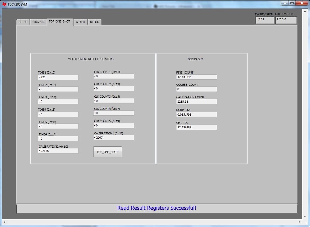Click the MEASUREMENT RESULT REGISTERS heading

[91, 59]
